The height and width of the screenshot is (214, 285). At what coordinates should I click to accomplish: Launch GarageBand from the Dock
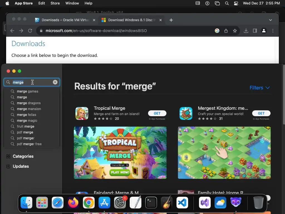[166, 203]
